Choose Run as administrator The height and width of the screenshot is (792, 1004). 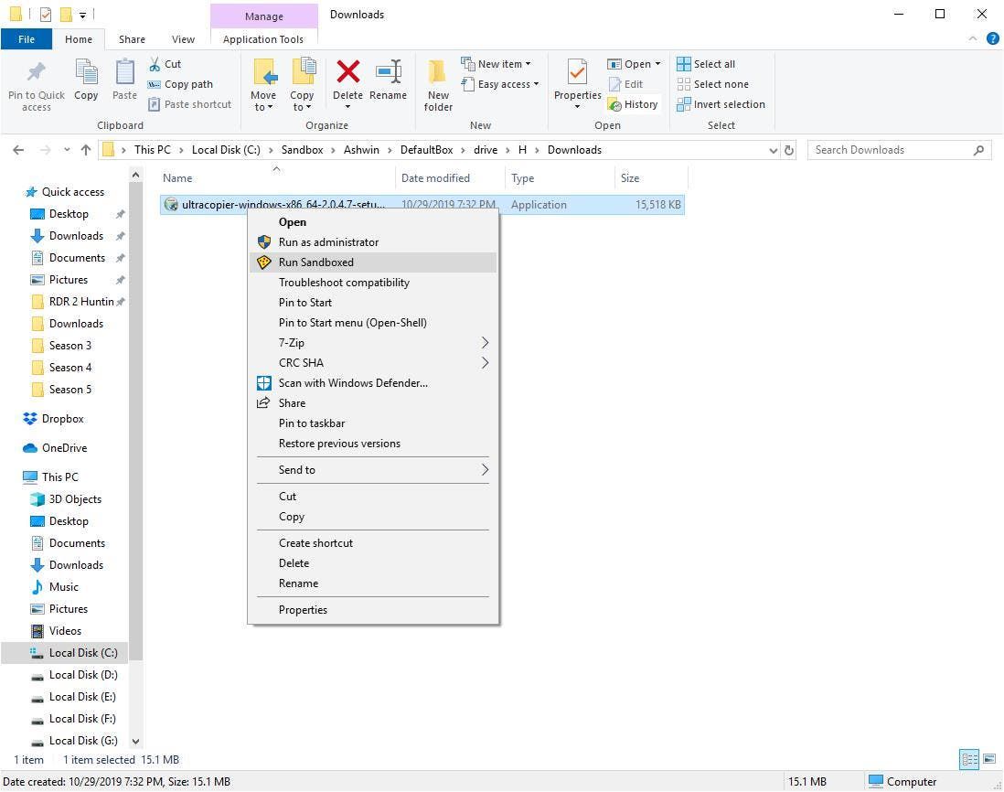tap(373, 242)
